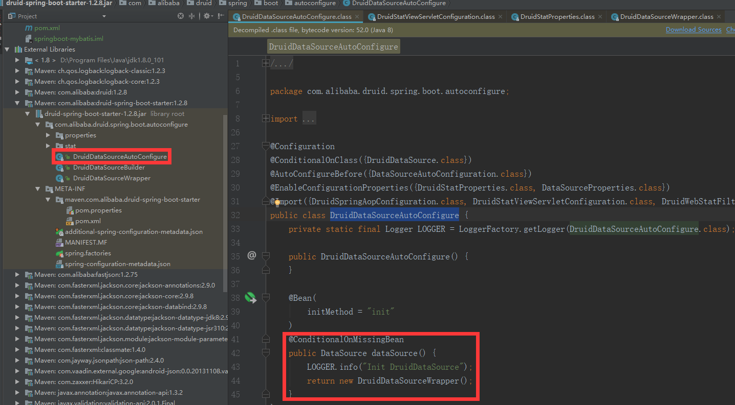Click the Download Sources link
This screenshot has width=735, height=405.
coord(694,30)
